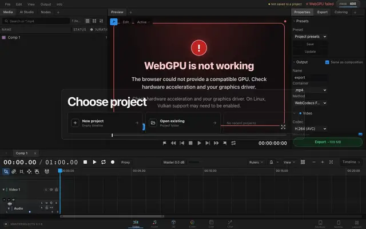The height and width of the screenshot is (229, 366).
Task: Click the fit timeline to view icon
Action: [x=331, y=162]
